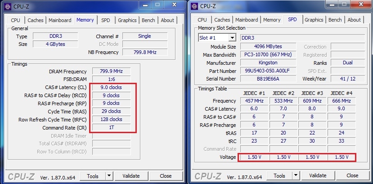This screenshot has width=373, height=184.
Task: Click Validate button in left window
Action: click(x=131, y=176)
